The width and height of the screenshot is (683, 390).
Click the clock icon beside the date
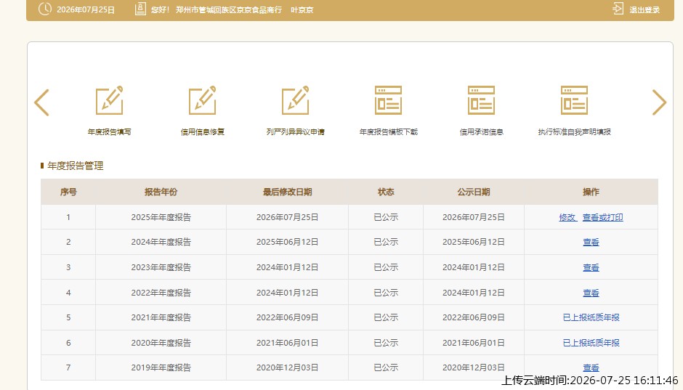45,9
